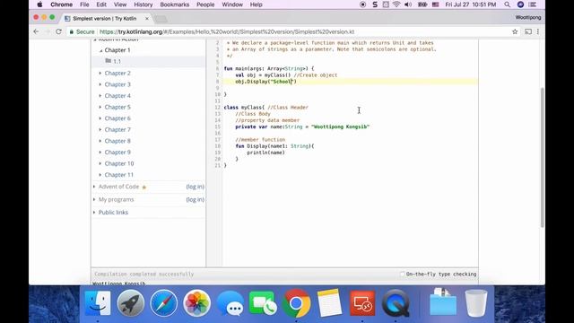Open the History menu
Viewport: 574px width, 323px height.
pos(143,4)
